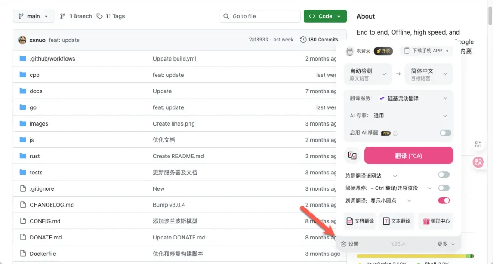This screenshot has height=264, width=493.
Task: Click the help icon beside AI 精翻 Pro
Action: coord(396,133)
